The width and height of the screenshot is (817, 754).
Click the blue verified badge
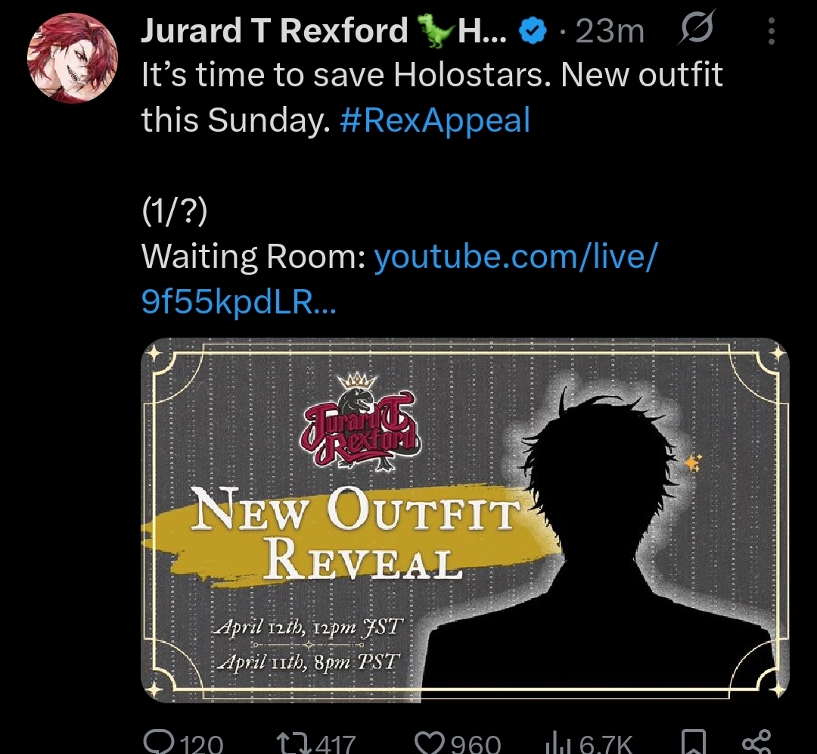(x=532, y=33)
